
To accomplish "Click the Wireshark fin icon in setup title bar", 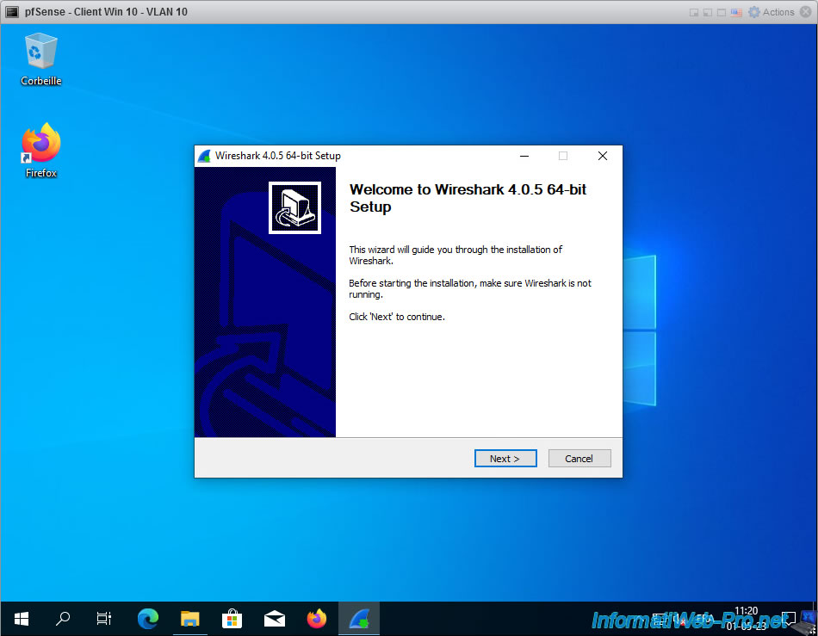I will [205, 156].
